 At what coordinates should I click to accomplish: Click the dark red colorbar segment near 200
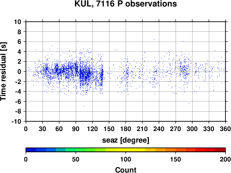coord(220,150)
